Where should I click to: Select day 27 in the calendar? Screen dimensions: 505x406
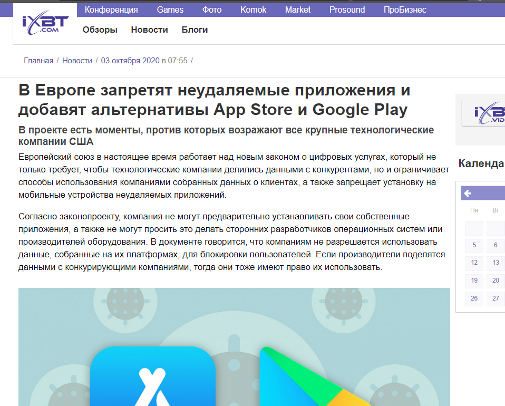click(x=496, y=298)
